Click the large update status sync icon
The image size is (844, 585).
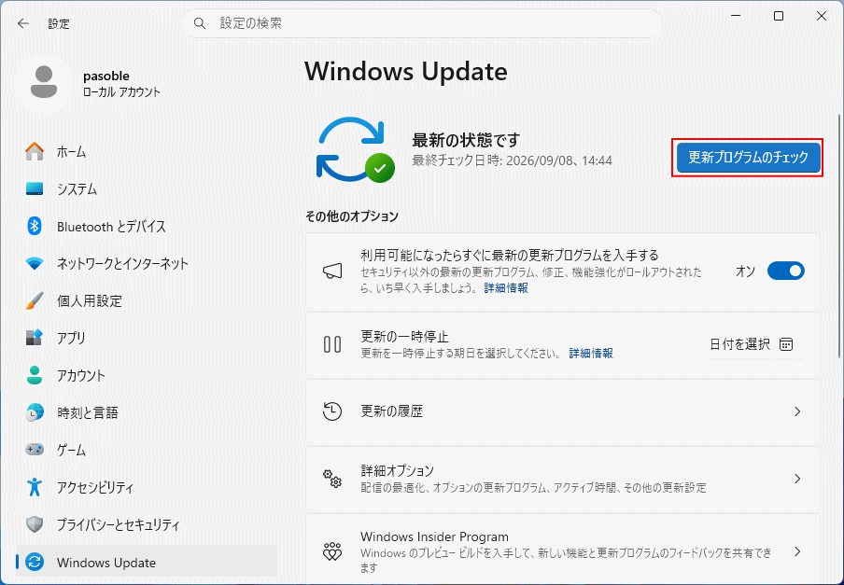[356, 150]
